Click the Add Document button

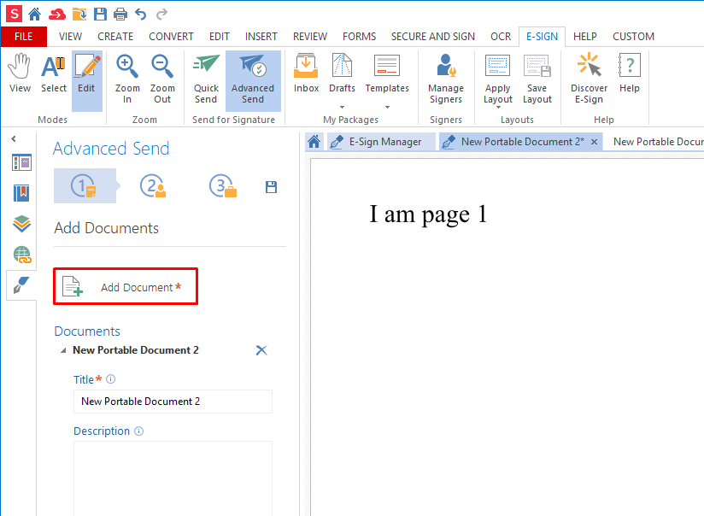(126, 287)
